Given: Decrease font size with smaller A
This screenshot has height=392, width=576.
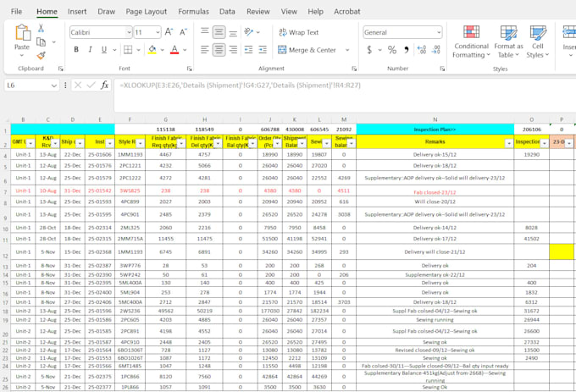Looking at the screenshot, I should [183, 32].
